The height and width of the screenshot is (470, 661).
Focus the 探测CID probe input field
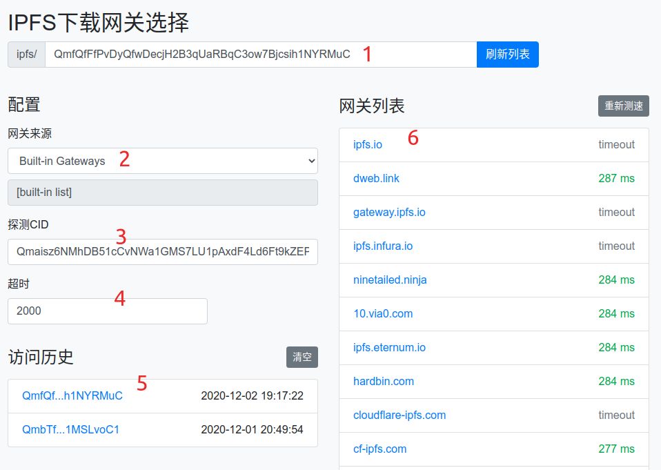pyautogui.click(x=163, y=252)
